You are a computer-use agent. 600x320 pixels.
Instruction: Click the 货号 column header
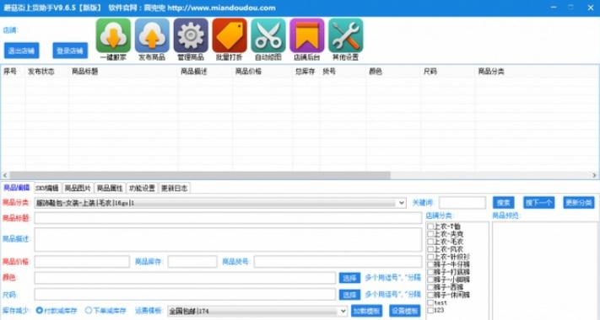(x=343, y=72)
